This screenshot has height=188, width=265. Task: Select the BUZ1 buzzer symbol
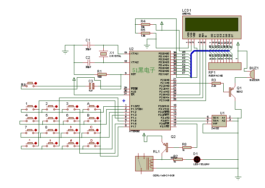pos(252,74)
